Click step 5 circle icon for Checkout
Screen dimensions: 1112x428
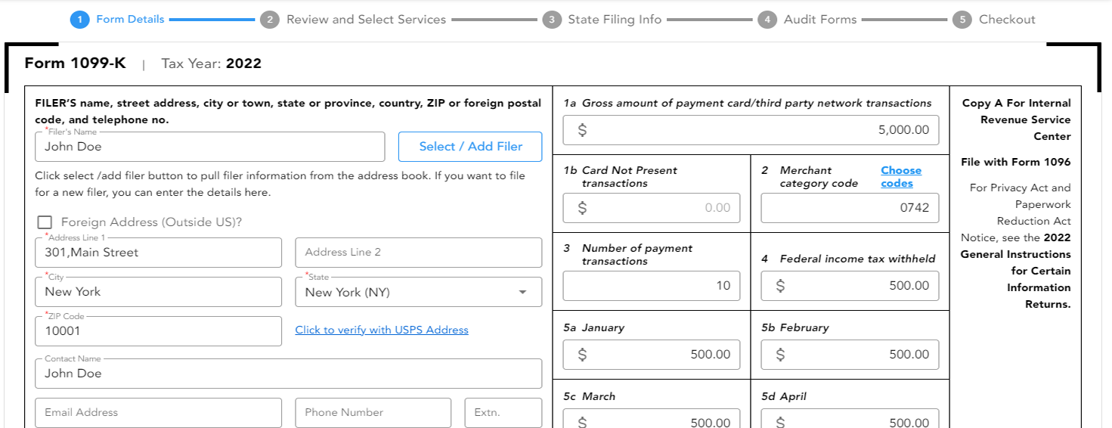click(962, 20)
